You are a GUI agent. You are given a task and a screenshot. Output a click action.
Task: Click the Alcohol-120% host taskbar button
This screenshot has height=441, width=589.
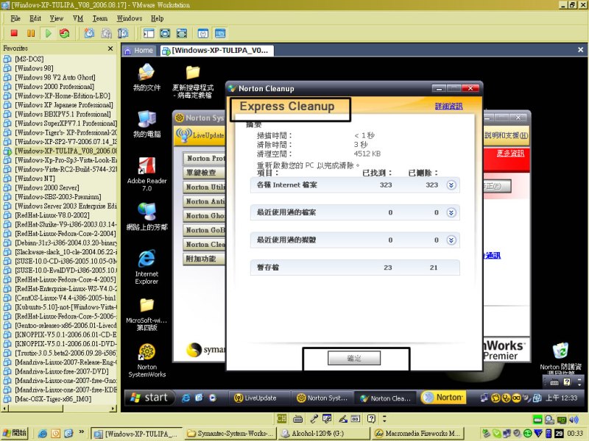(x=323, y=434)
